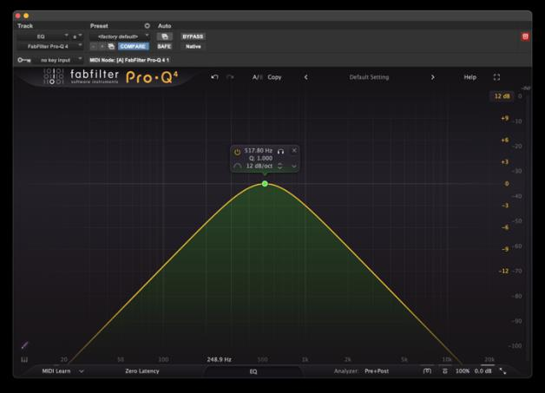Open the no key input selector
This screenshot has width=545, height=393.
[x=58, y=60]
